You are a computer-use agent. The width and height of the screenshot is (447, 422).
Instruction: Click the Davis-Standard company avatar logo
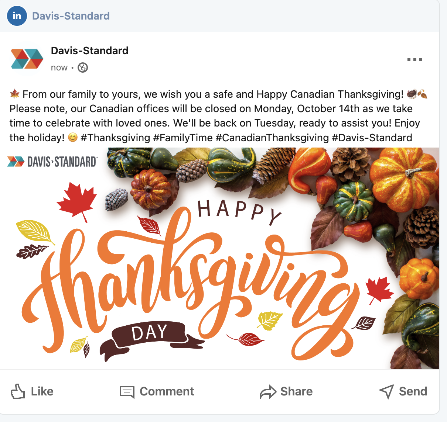(x=27, y=59)
